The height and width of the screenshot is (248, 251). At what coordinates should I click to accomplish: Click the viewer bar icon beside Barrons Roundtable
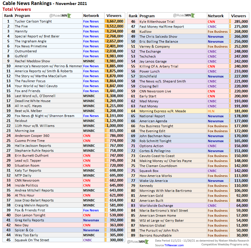point(229,235)
